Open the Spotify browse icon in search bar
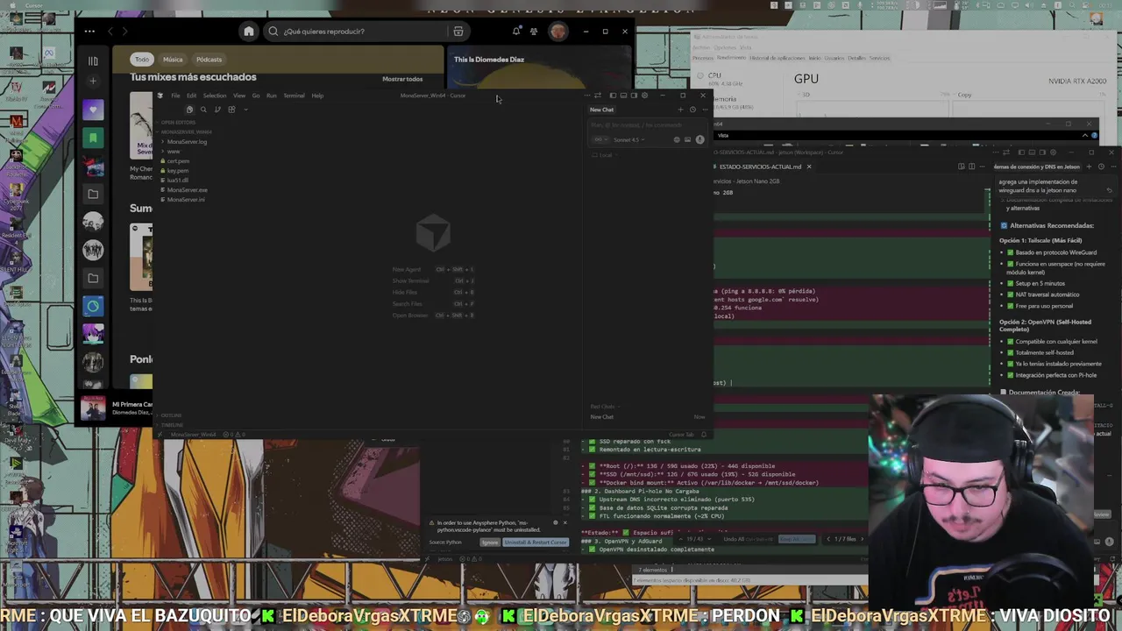1122x631 pixels. pos(458,32)
